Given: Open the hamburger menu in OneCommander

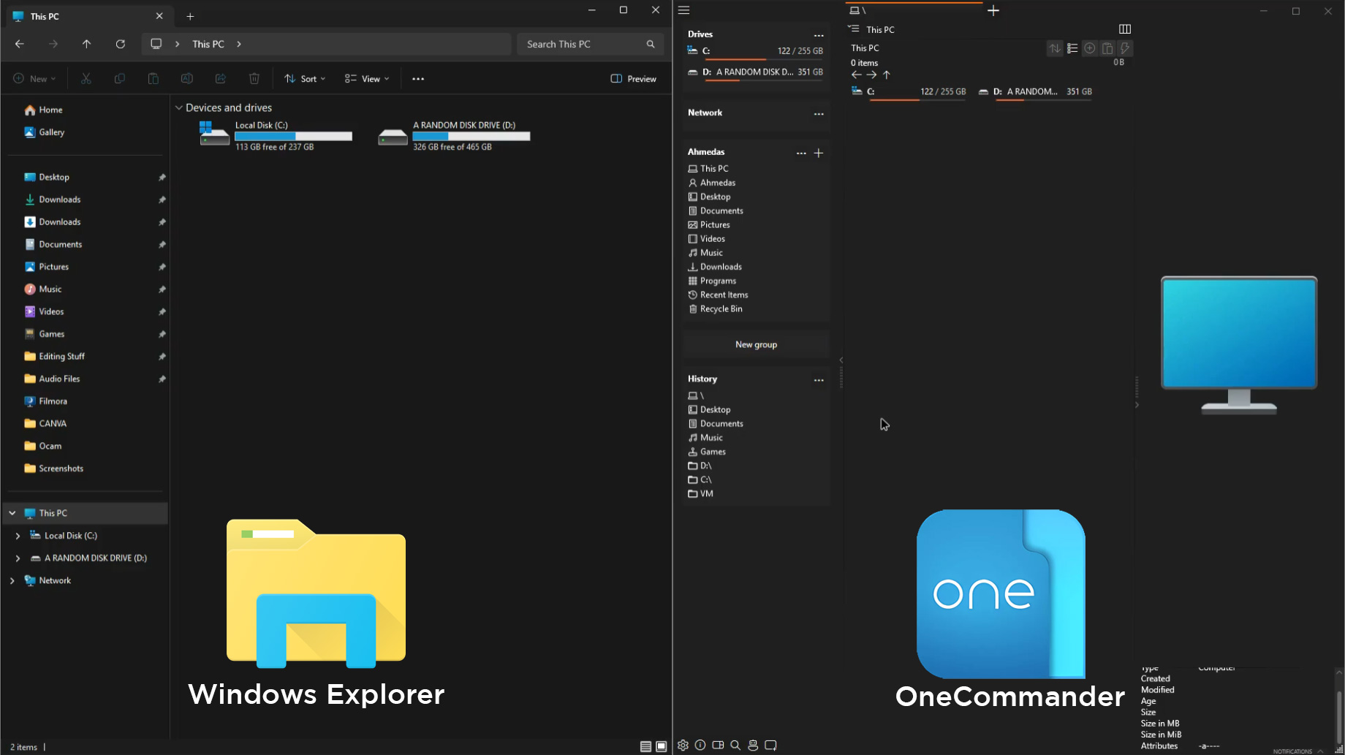Looking at the screenshot, I should tap(684, 10).
